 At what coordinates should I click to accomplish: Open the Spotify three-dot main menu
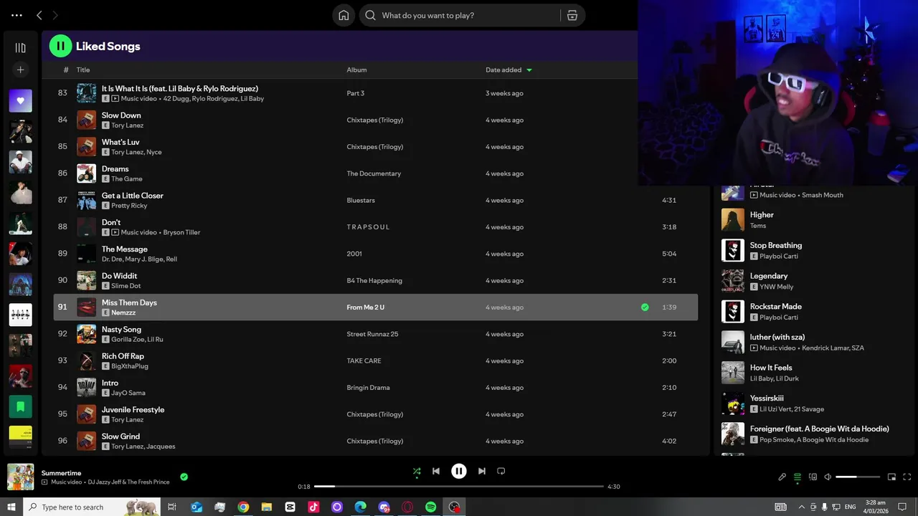16,15
